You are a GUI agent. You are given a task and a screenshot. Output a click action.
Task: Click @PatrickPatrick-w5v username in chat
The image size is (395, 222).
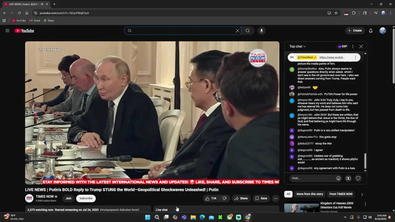(x=310, y=94)
